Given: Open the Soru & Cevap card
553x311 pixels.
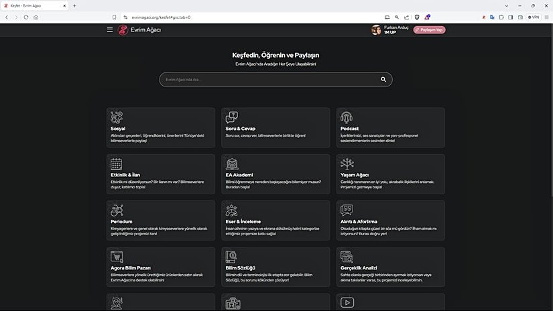Looking at the screenshot, I should click(275, 127).
